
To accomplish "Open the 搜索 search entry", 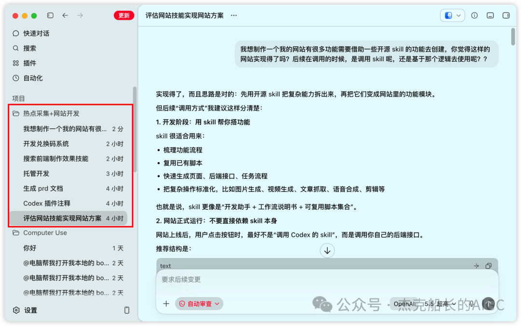I will click(29, 48).
